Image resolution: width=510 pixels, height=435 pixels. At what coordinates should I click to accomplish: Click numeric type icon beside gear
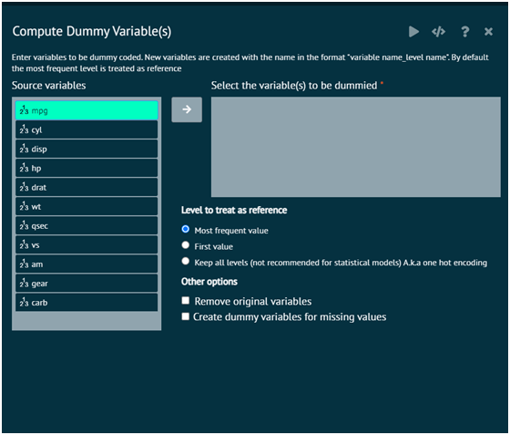(24, 284)
